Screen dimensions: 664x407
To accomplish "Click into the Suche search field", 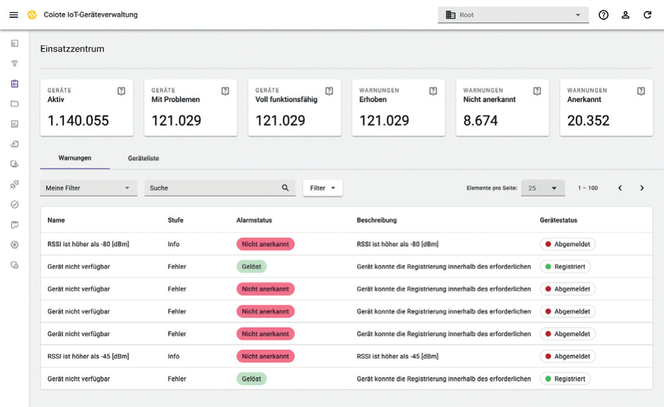I will click(x=211, y=188).
